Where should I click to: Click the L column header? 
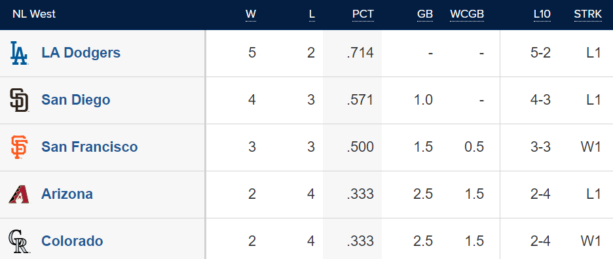312,15
